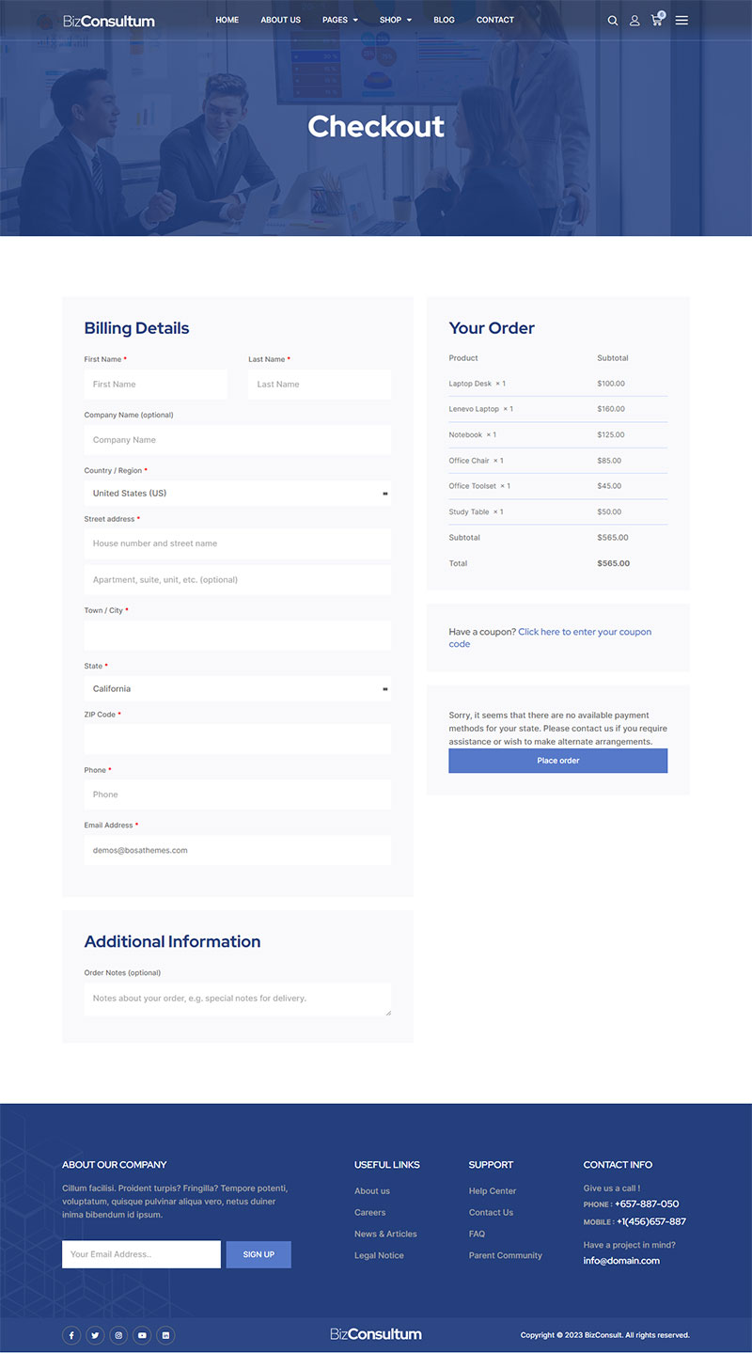752x1353 pixels.
Task: Open the State dropdown showing California
Action: (x=237, y=689)
